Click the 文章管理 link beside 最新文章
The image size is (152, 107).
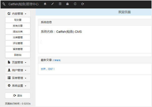[56, 60]
